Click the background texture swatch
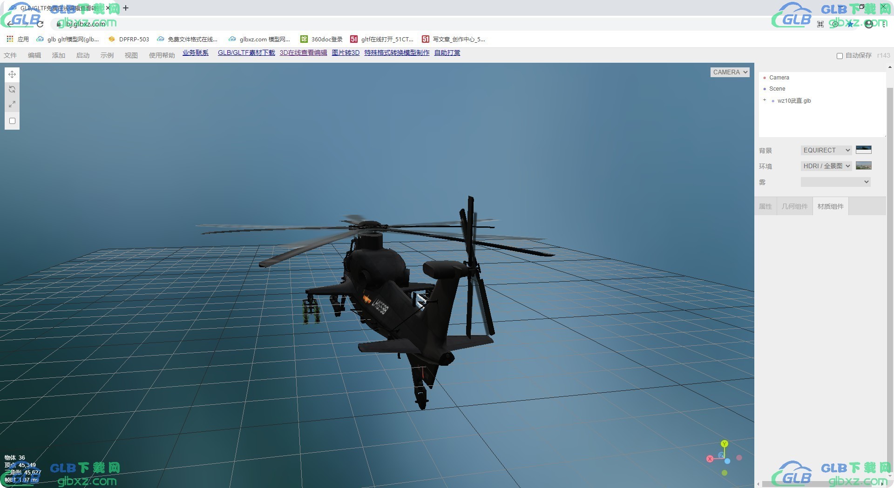This screenshot has width=894, height=488. click(863, 150)
